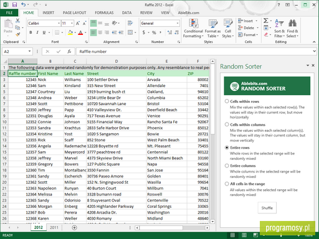319x239 pixels.
Task: Click the formula bar input field
Action: point(194,51)
